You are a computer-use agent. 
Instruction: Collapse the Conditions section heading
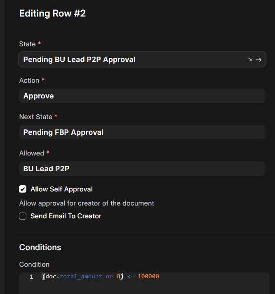40,247
